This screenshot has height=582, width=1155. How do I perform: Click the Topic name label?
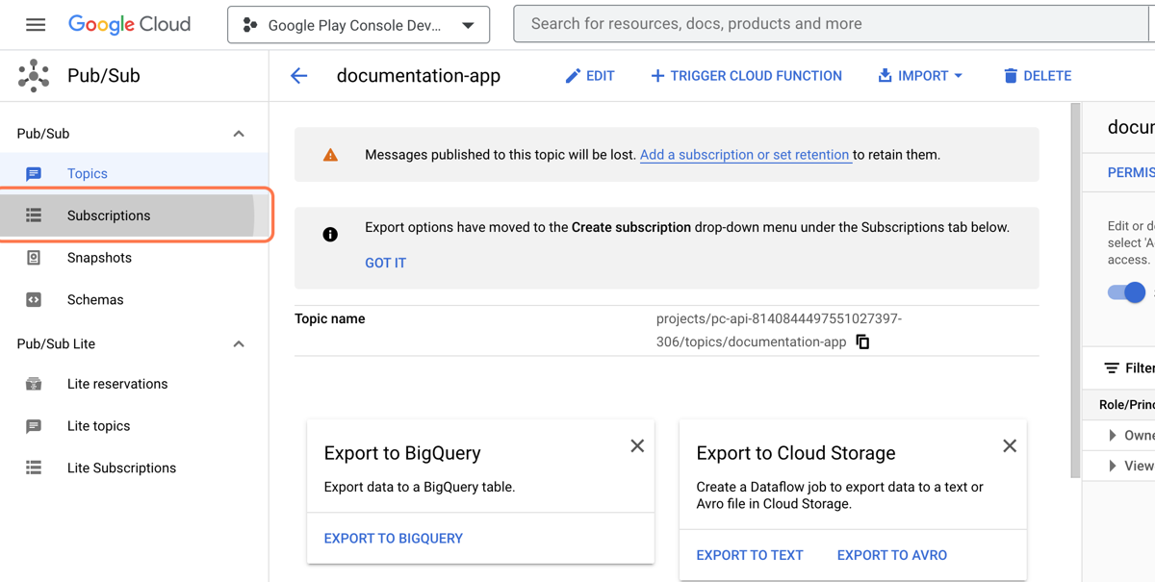click(x=330, y=319)
